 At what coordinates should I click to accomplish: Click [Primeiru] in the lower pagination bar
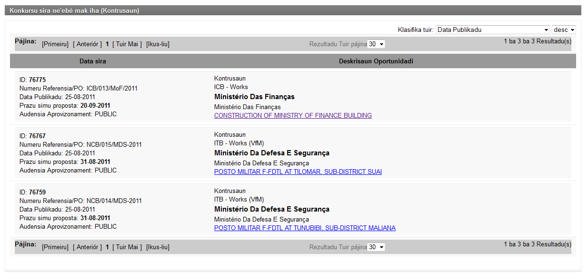[x=55, y=247]
